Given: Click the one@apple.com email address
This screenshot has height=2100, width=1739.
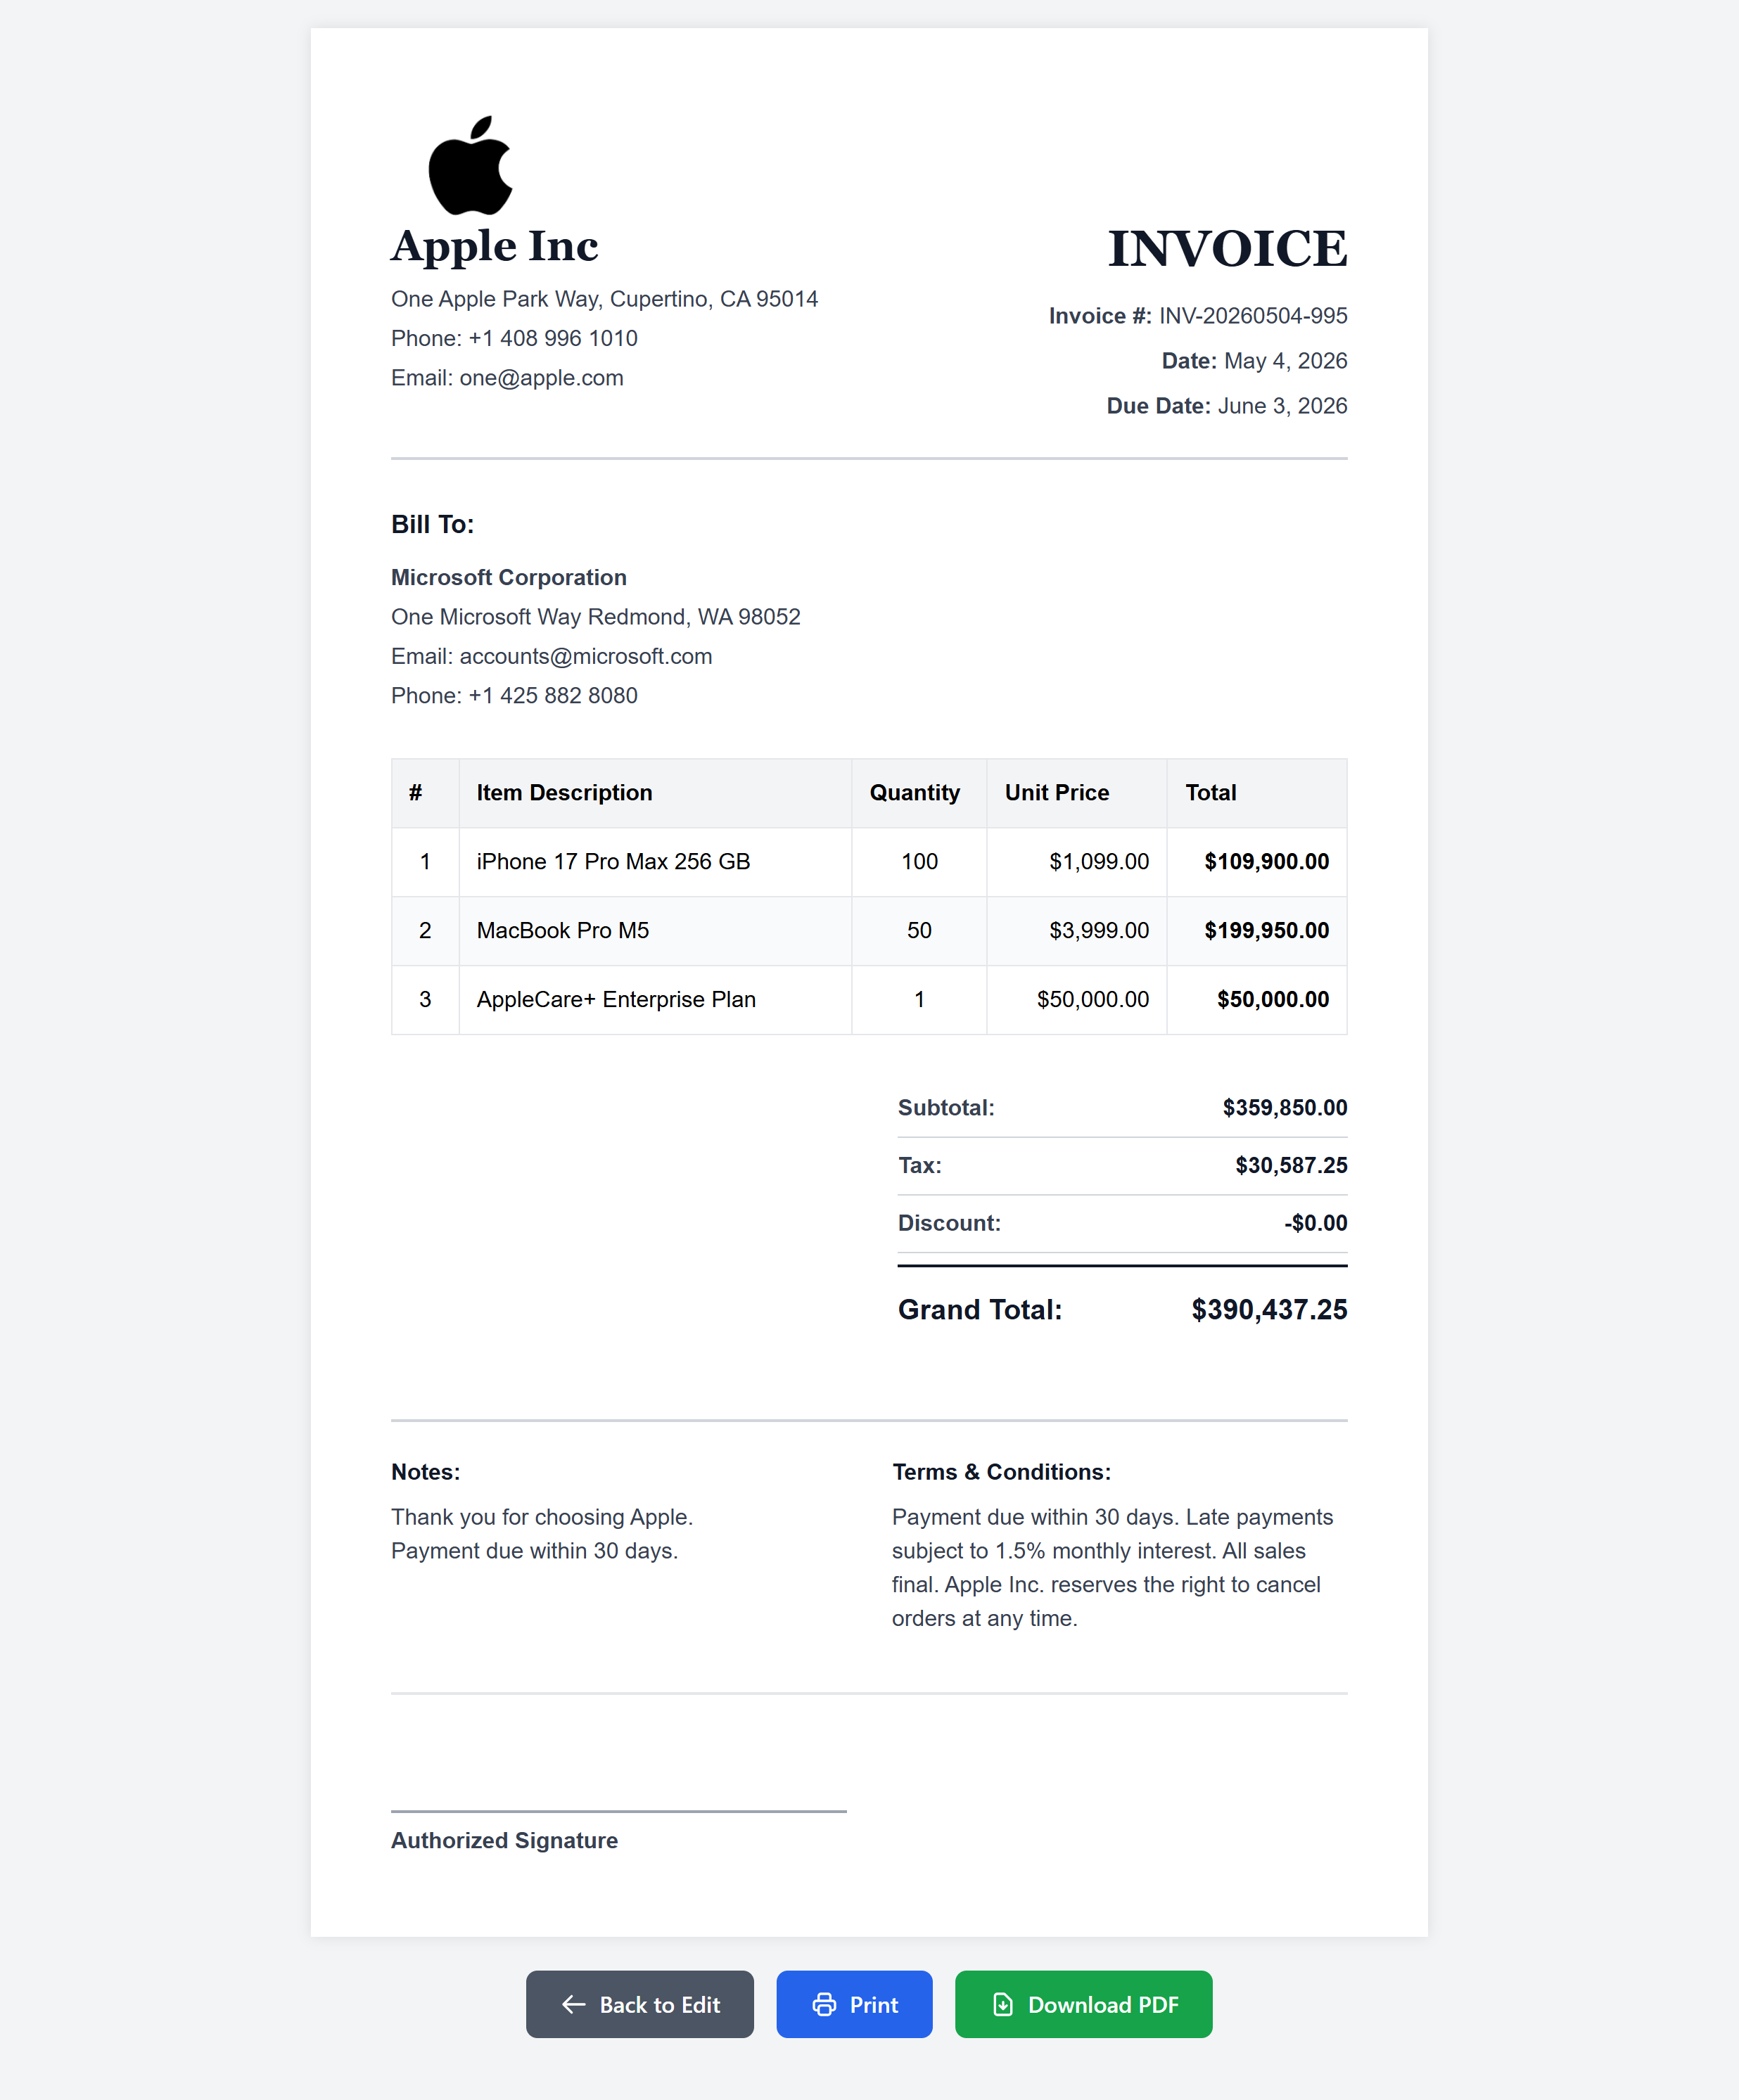Looking at the screenshot, I should 541,378.
